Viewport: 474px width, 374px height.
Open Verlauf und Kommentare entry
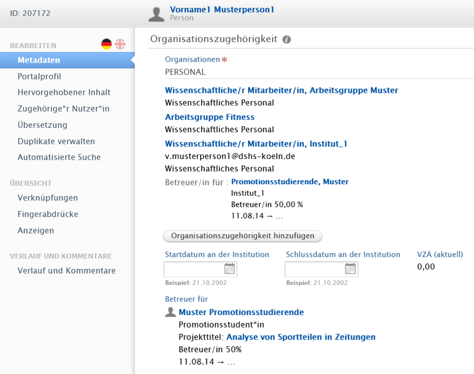coord(67,271)
